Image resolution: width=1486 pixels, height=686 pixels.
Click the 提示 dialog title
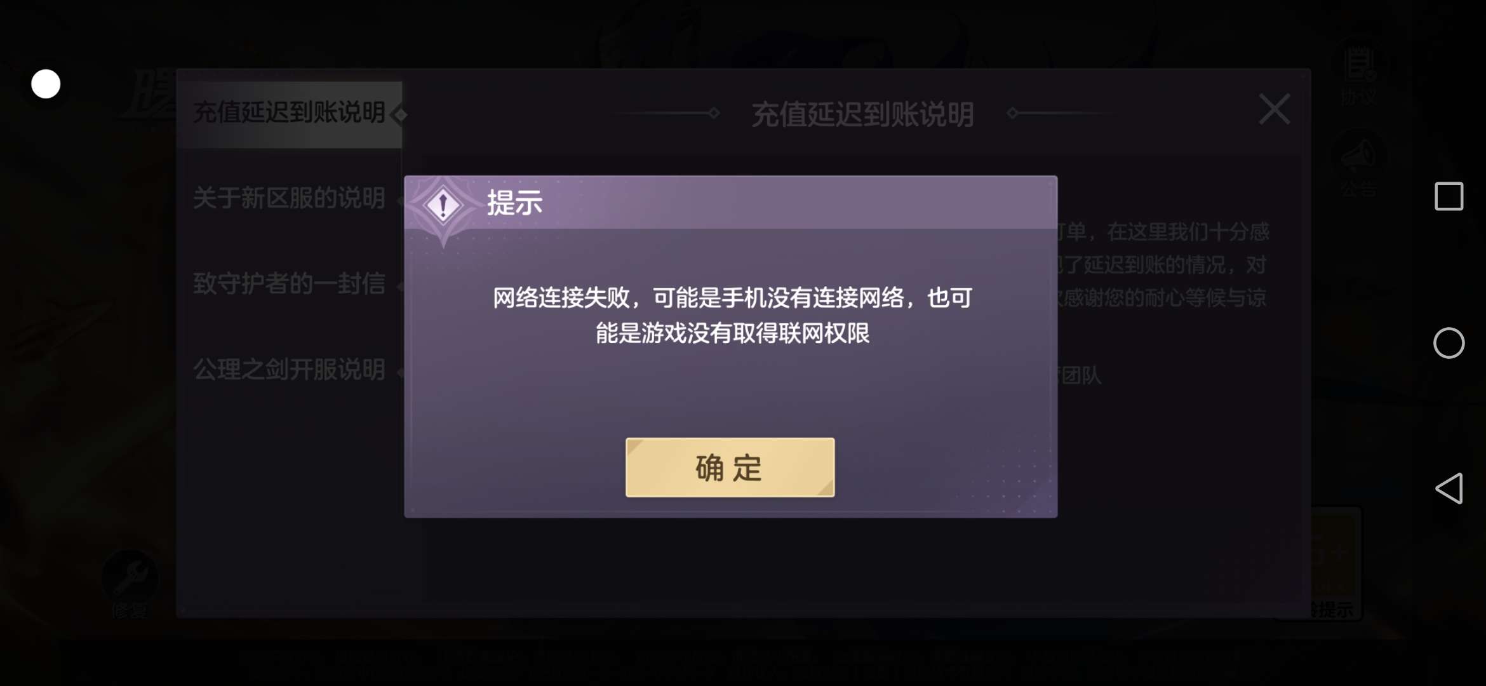515,203
